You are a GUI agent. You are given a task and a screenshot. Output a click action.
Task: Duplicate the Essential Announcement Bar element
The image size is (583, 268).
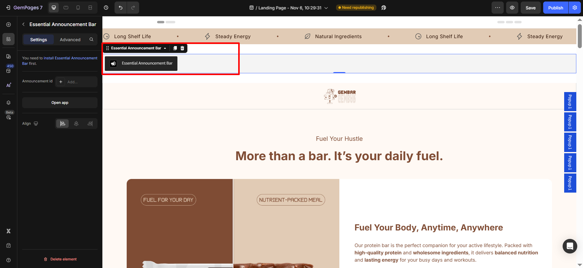pos(175,48)
